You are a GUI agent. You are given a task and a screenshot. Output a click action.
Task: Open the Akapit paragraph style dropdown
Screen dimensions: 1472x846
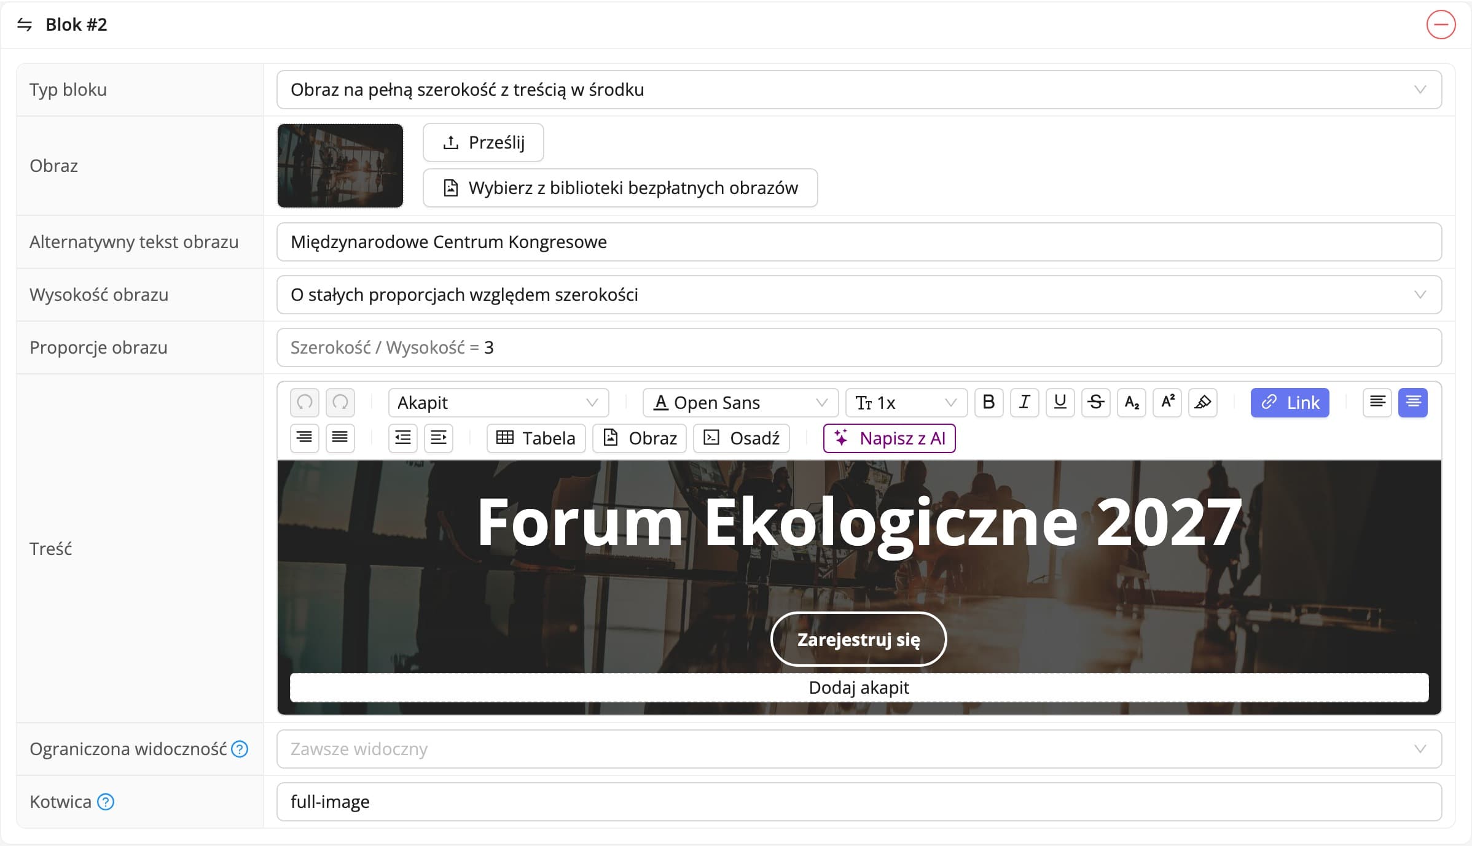click(x=498, y=403)
